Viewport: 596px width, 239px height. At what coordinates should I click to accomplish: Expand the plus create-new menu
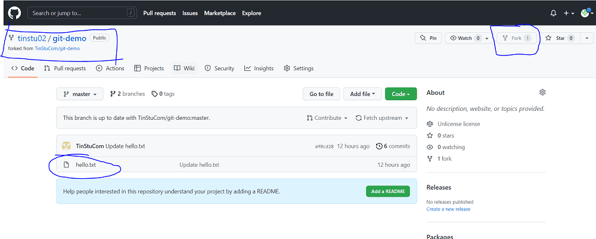point(569,13)
